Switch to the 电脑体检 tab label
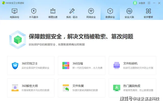This screenshot has width=163, height=103. [15, 17]
